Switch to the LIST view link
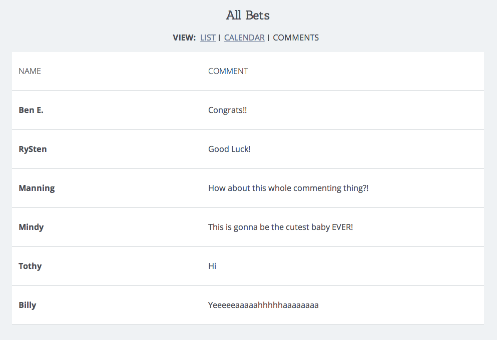The image size is (497, 340). 208,37
